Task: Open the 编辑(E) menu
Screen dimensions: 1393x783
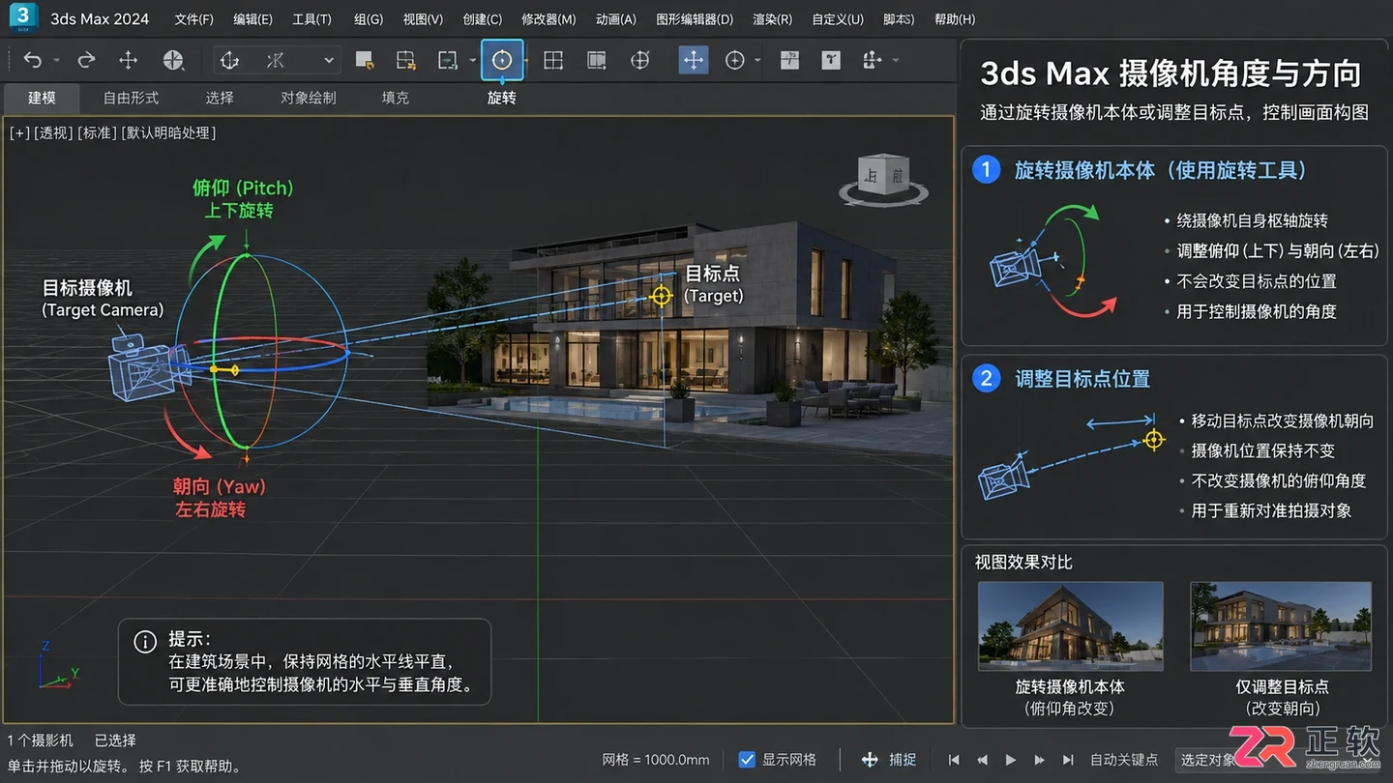Action: pos(253,19)
